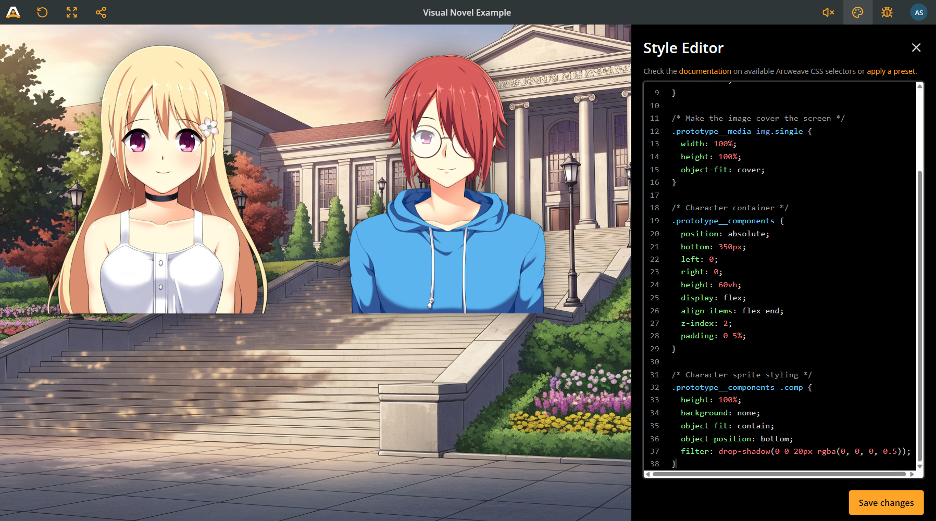Enter fullscreen using the expand arrows icon

coord(71,12)
